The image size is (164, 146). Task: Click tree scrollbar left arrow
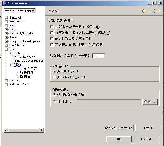(x=6, y=130)
